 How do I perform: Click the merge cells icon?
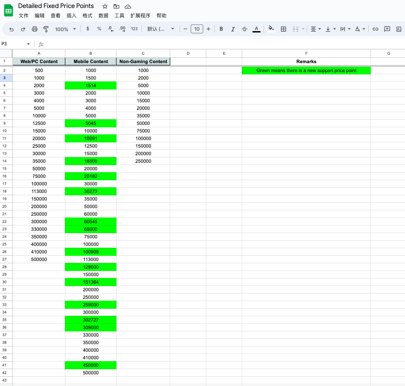pos(296,29)
